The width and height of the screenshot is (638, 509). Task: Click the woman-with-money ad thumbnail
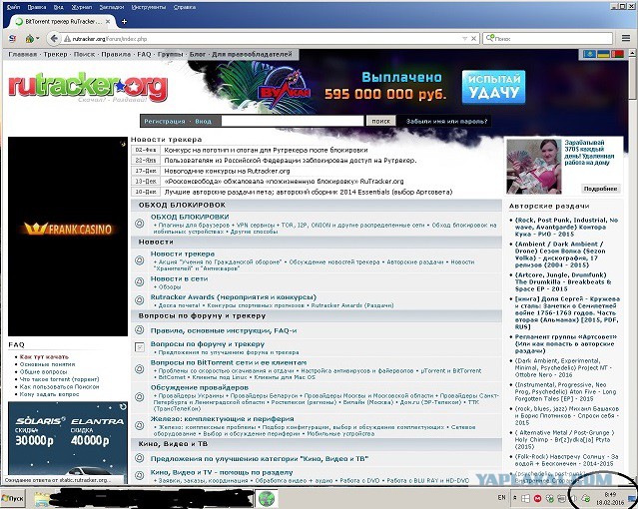click(534, 166)
